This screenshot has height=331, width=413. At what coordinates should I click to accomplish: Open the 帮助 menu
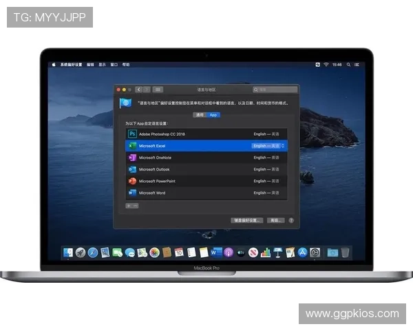(x=126, y=64)
